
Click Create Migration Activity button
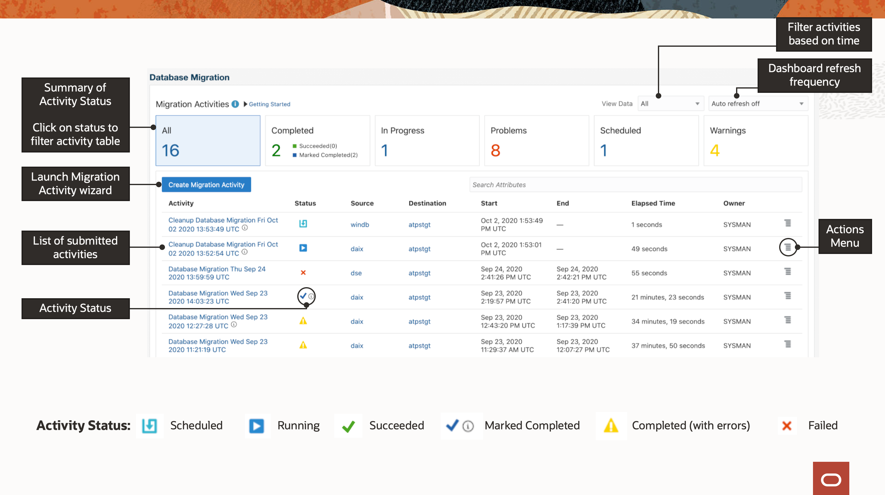206,185
